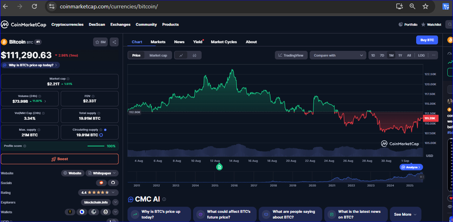Expand the Whitepaper dropdown

[x=102, y=173]
